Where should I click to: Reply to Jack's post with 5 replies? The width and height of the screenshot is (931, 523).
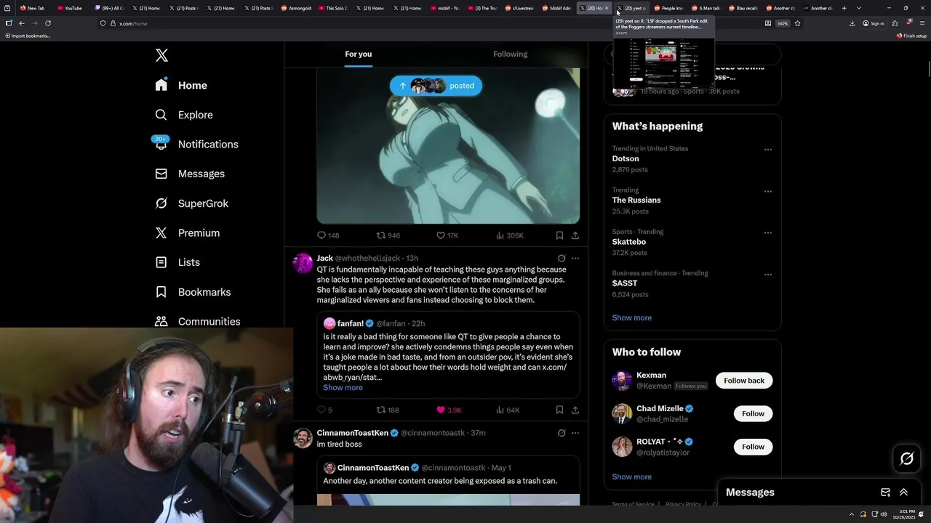click(x=324, y=410)
